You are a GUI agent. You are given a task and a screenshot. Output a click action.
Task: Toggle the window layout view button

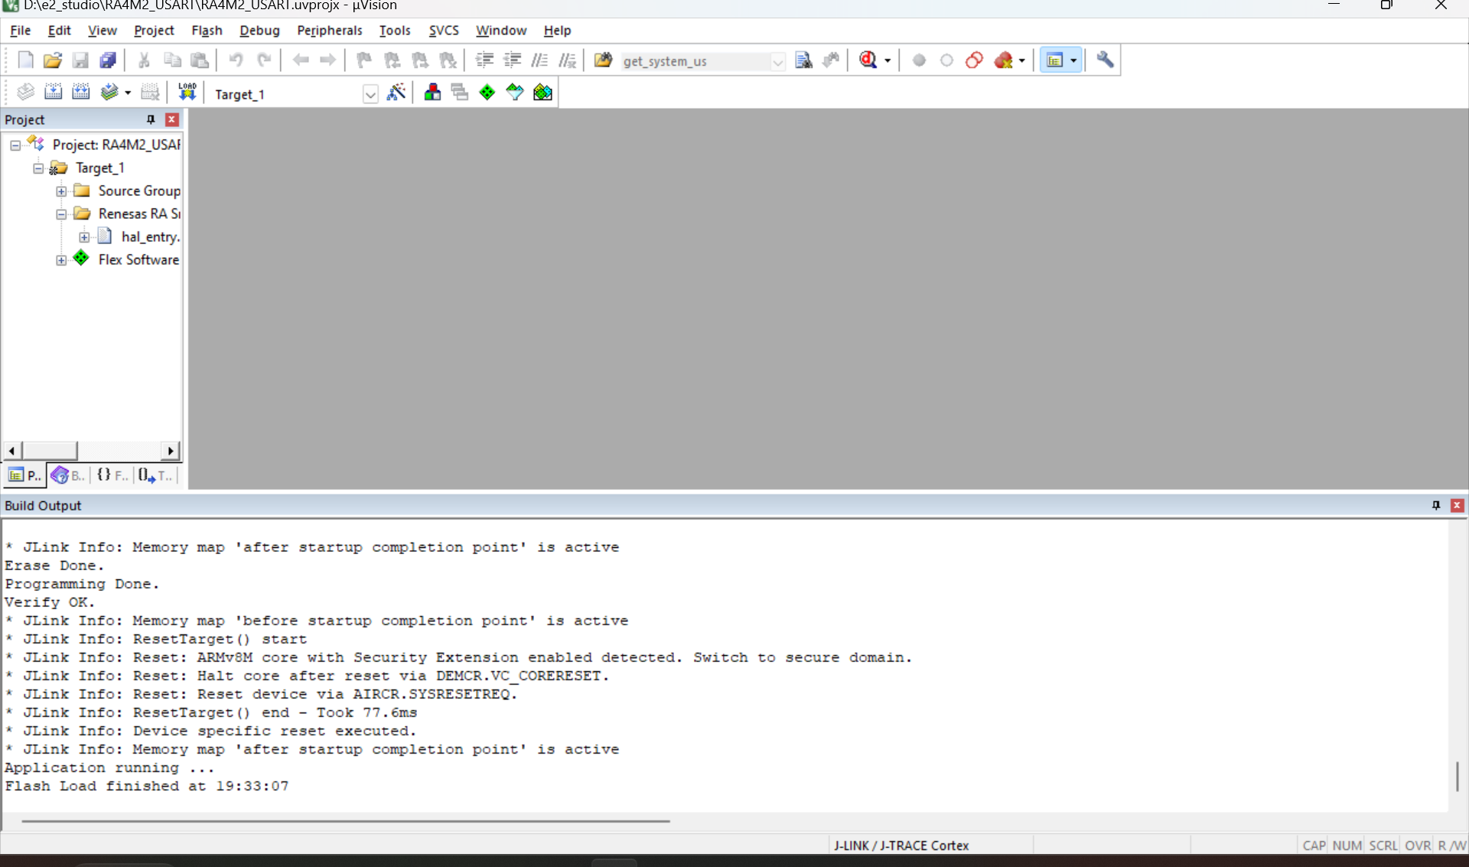tap(1055, 60)
